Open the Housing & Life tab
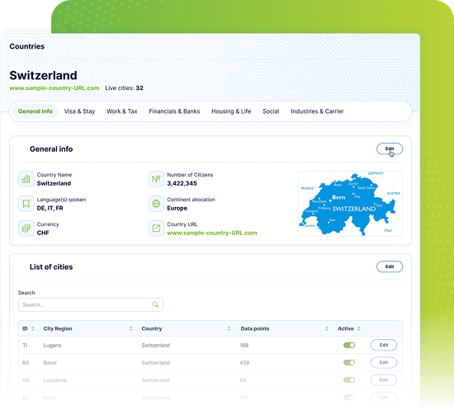 [x=231, y=111]
